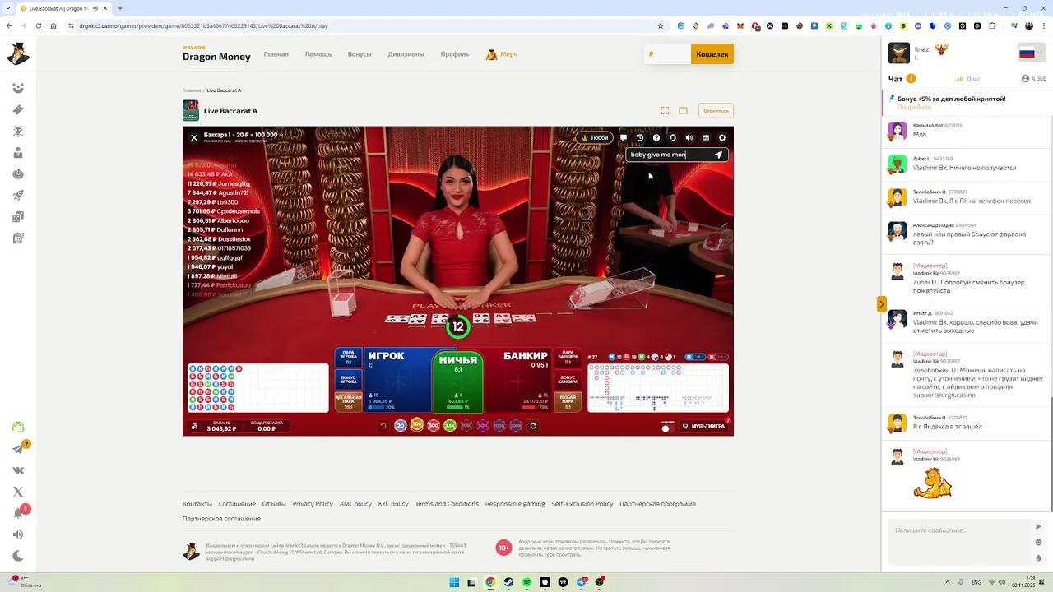Open emoji picker in site chat
The image size is (1053, 592).
[1038, 543]
